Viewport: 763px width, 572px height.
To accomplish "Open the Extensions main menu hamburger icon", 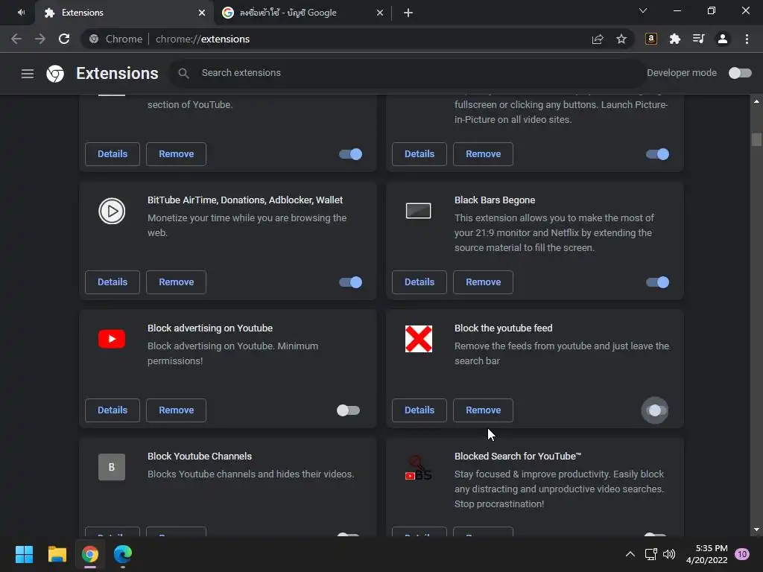I will [28, 74].
